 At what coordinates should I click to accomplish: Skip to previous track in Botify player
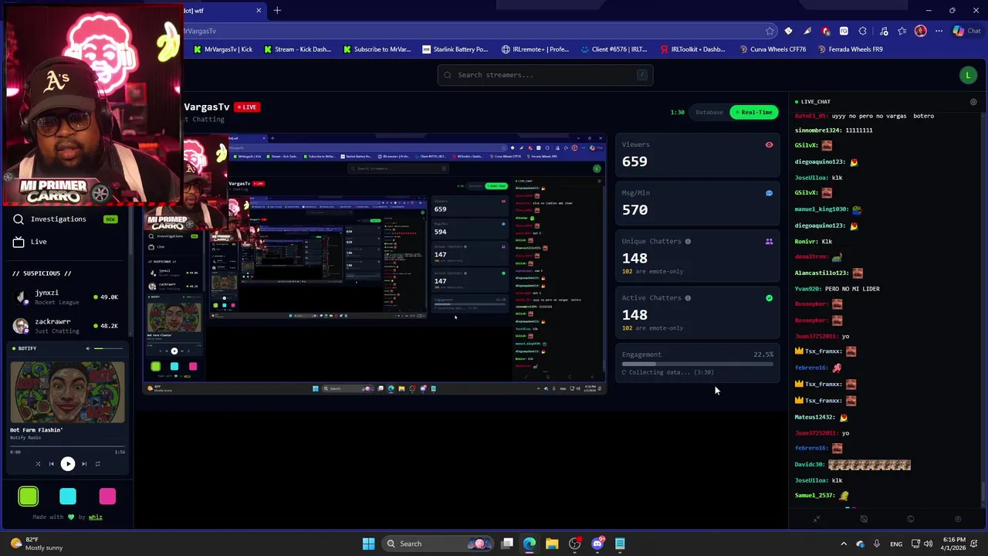52,464
